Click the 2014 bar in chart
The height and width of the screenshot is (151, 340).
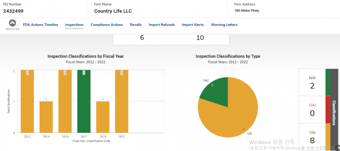(46, 117)
